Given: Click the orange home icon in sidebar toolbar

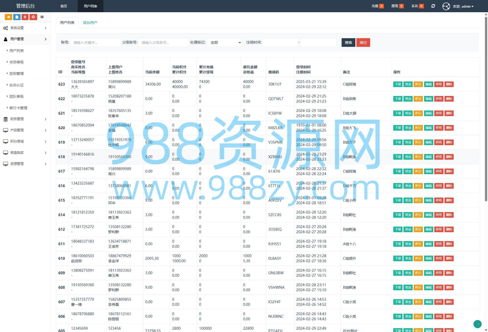Looking at the screenshot, I should pyautogui.click(x=8, y=17).
